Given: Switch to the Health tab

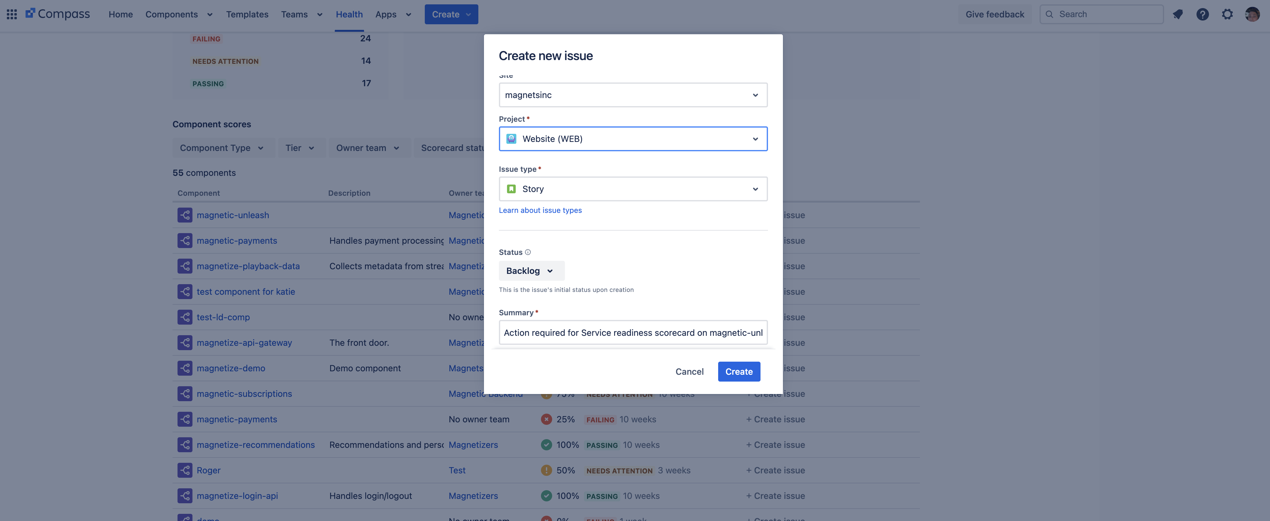Looking at the screenshot, I should (349, 14).
